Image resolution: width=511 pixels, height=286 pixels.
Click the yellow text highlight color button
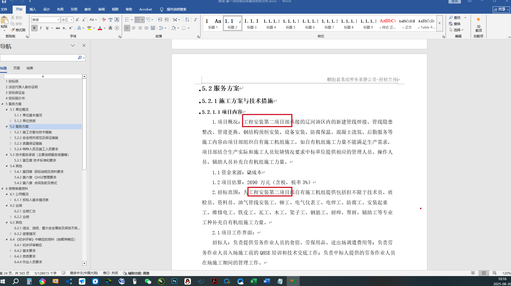click(x=89, y=28)
